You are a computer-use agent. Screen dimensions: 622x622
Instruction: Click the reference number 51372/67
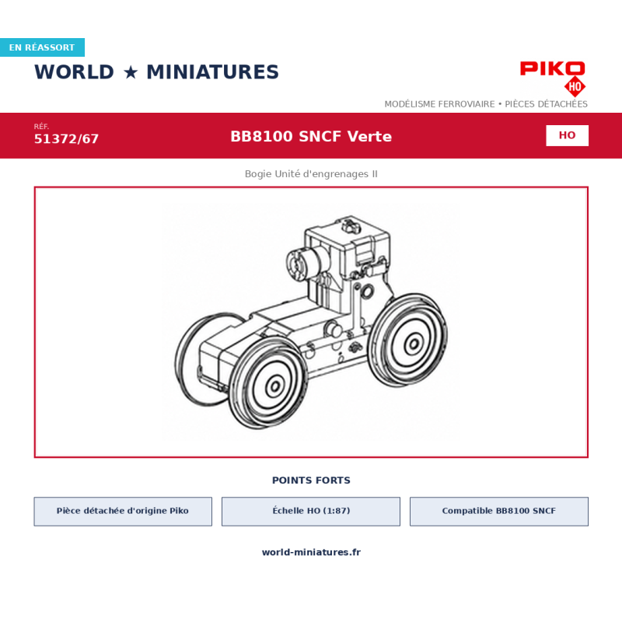click(66, 139)
